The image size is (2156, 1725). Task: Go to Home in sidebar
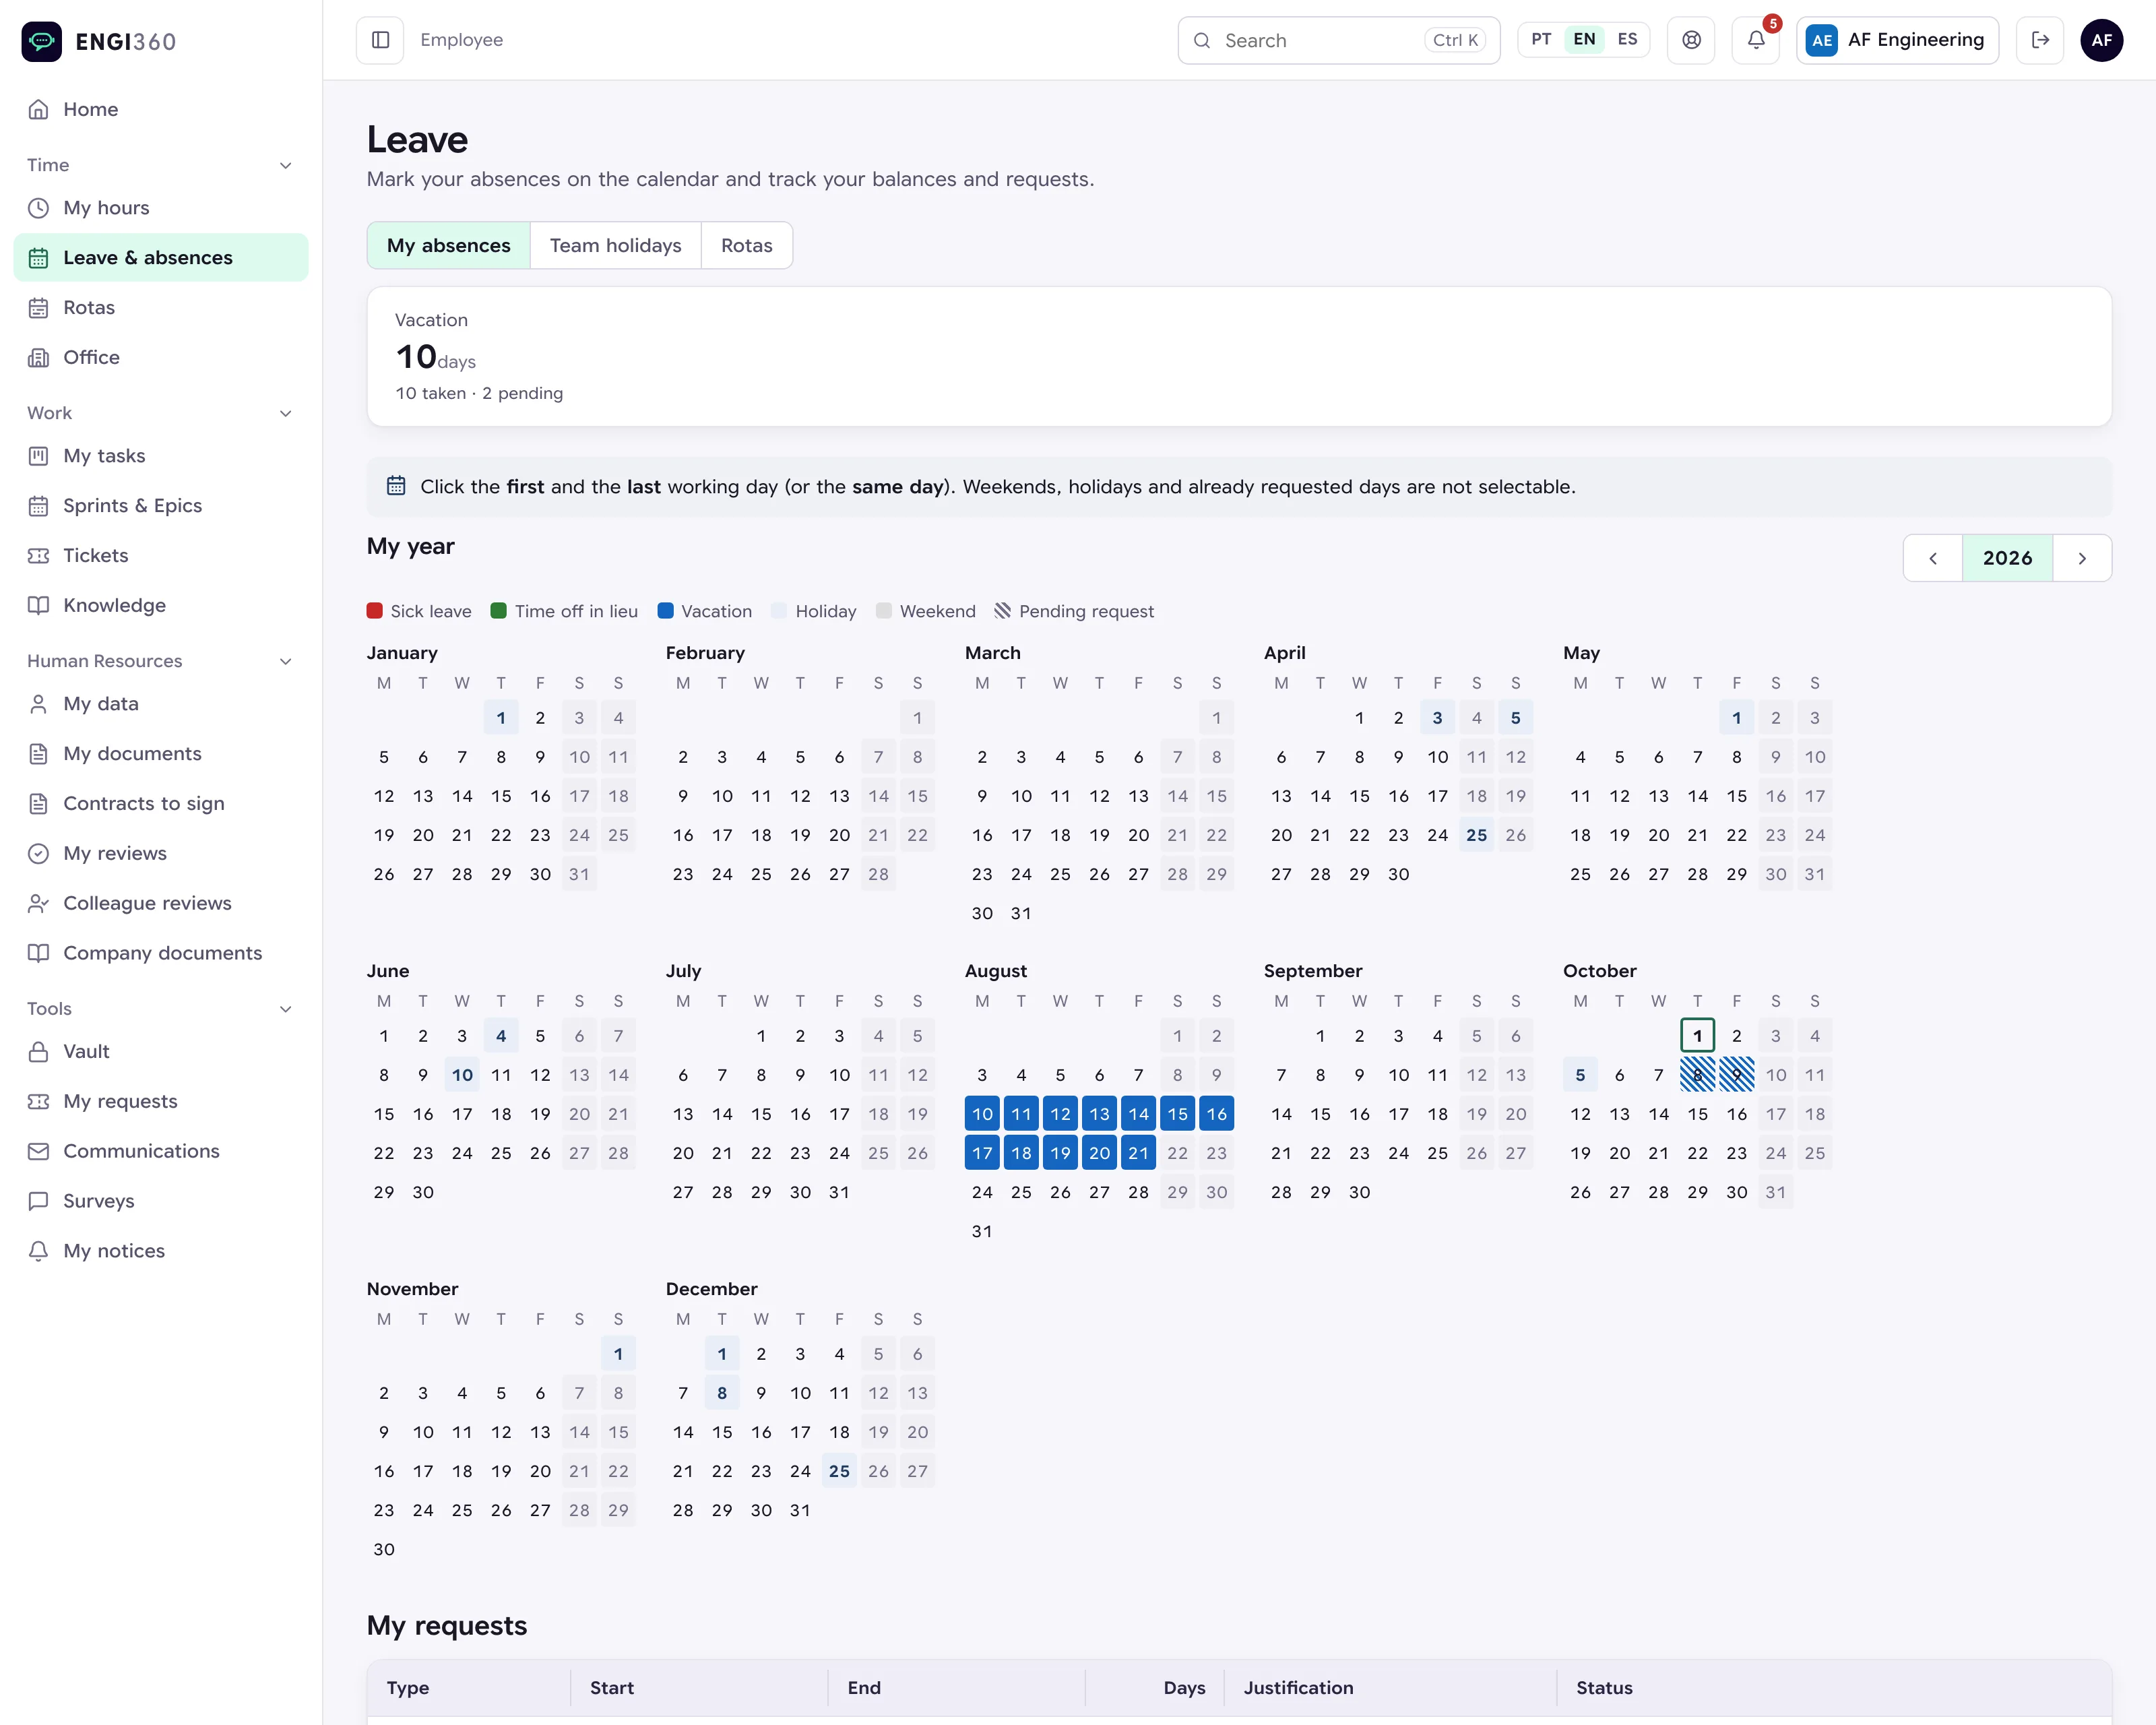[x=161, y=109]
